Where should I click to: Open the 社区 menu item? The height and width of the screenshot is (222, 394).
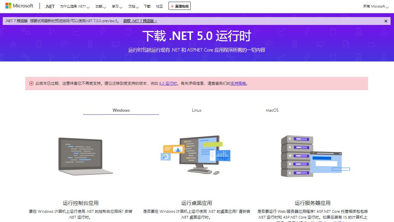(159, 6)
